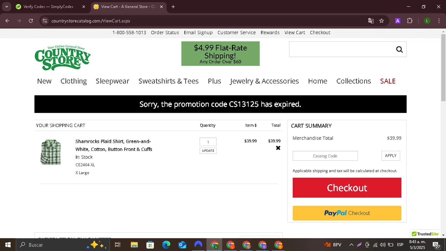Show hidden system tray icons

[x=351, y=245]
